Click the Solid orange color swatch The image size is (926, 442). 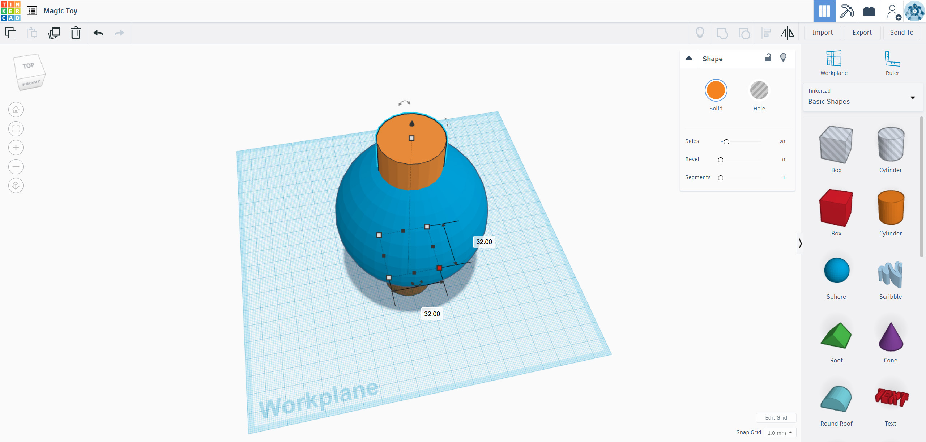pos(716,90)
